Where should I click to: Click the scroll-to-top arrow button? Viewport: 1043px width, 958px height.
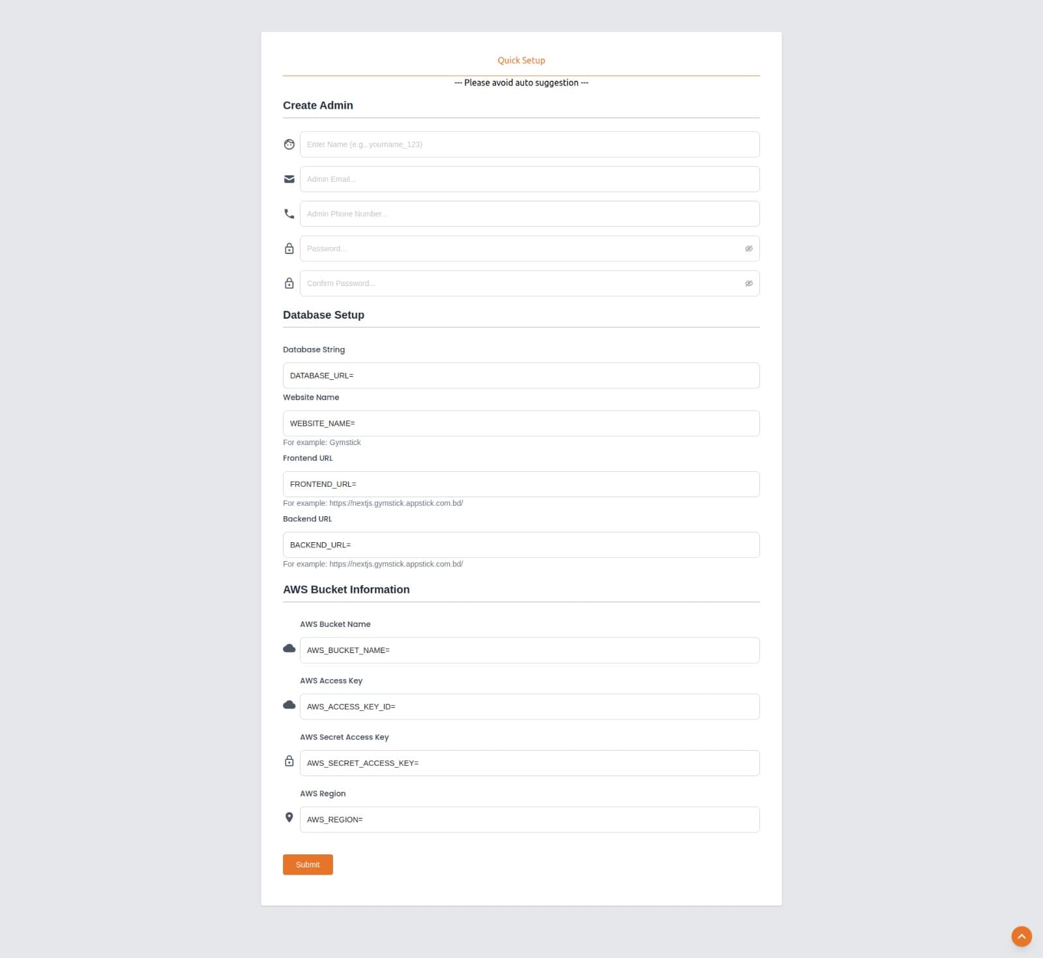tap(1021, 936)
